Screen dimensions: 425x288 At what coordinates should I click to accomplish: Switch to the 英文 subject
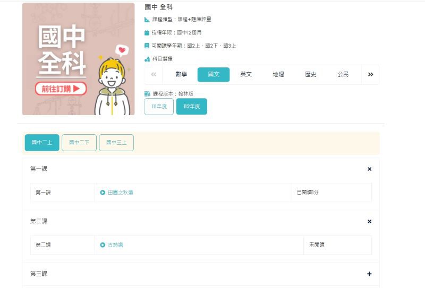point(246,75)
